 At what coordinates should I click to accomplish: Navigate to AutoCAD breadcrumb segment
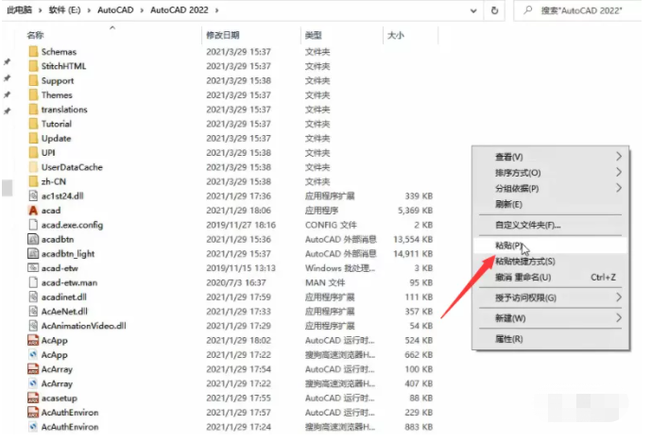(115, 10)
